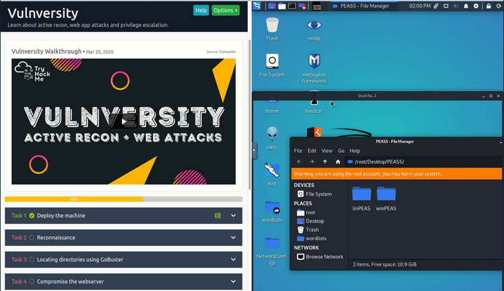Click the minimized window icon beside PEASS task

[317, 6]
